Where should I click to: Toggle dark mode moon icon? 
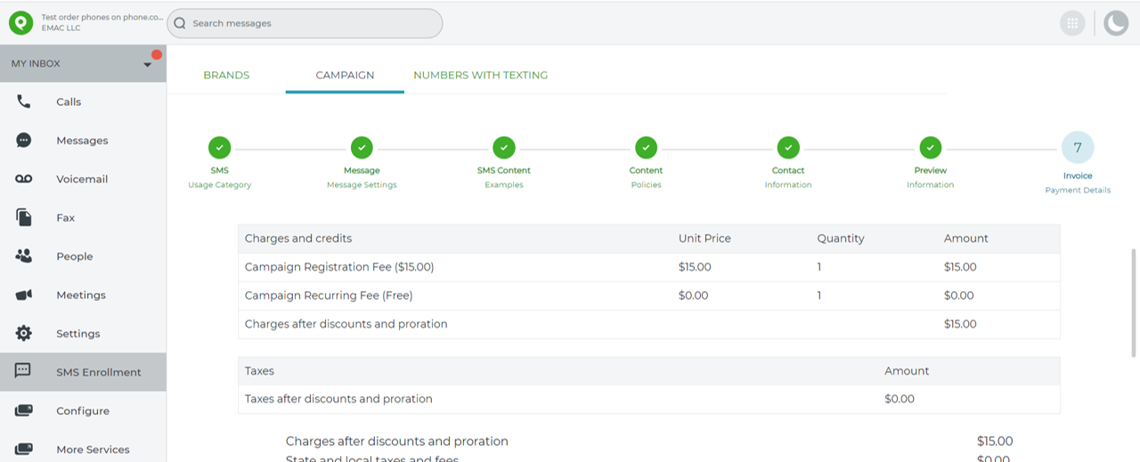point(1116,23)
